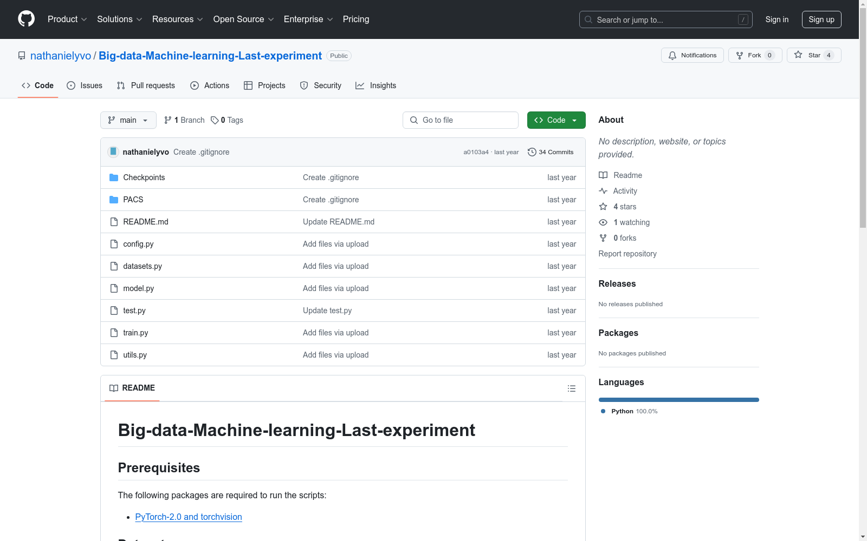Click the Python 100.0% language link
Screen dimensions: 867x541
pyautogui.click(x=629, y=411)
